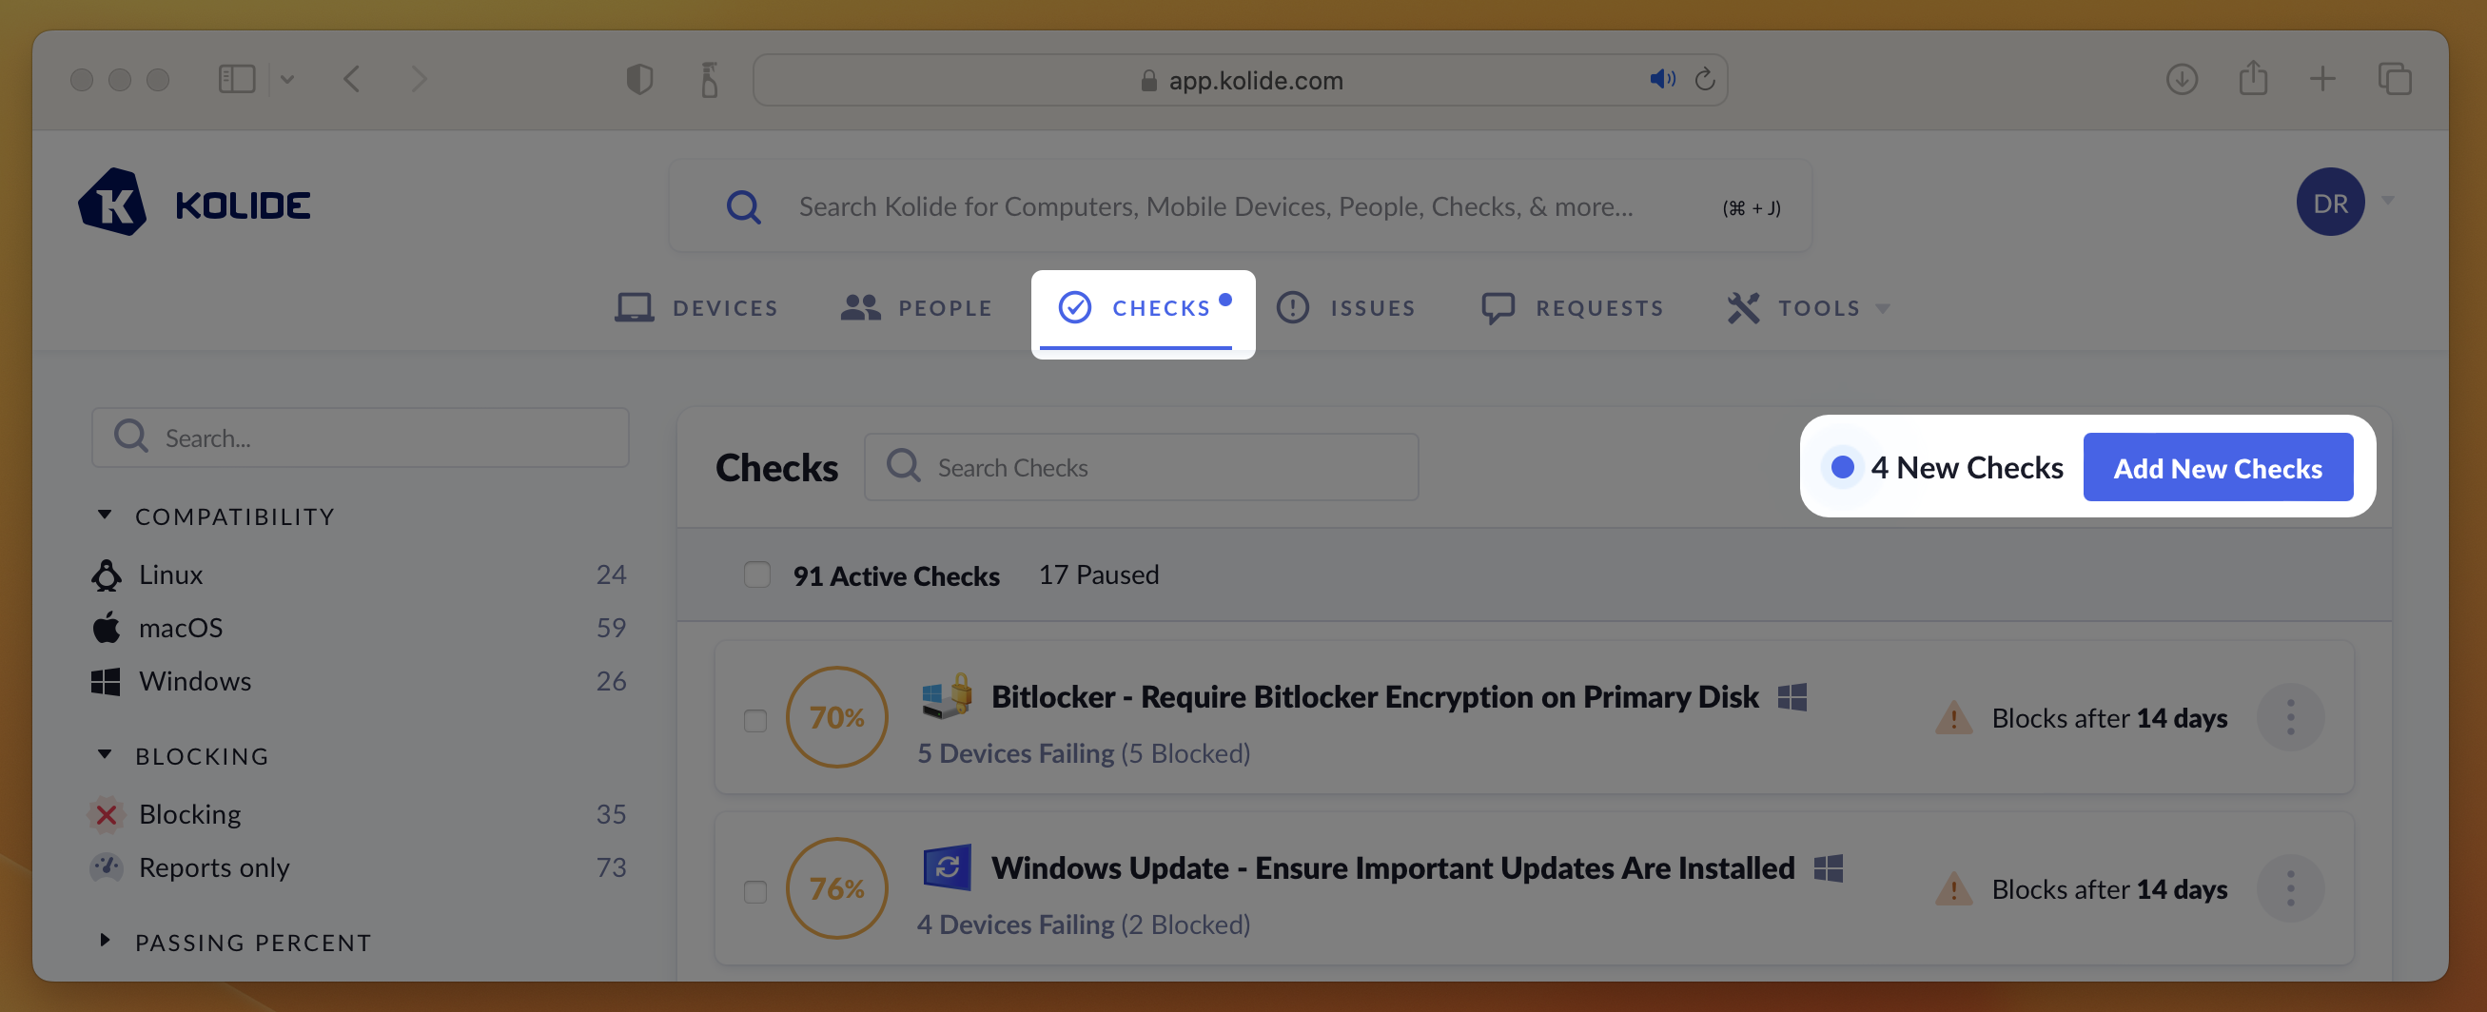The height and width of the screenshot is (1012, 2487).
Task: Toggle the select-all Active Checks checkbox
Action: pos(757,575)
